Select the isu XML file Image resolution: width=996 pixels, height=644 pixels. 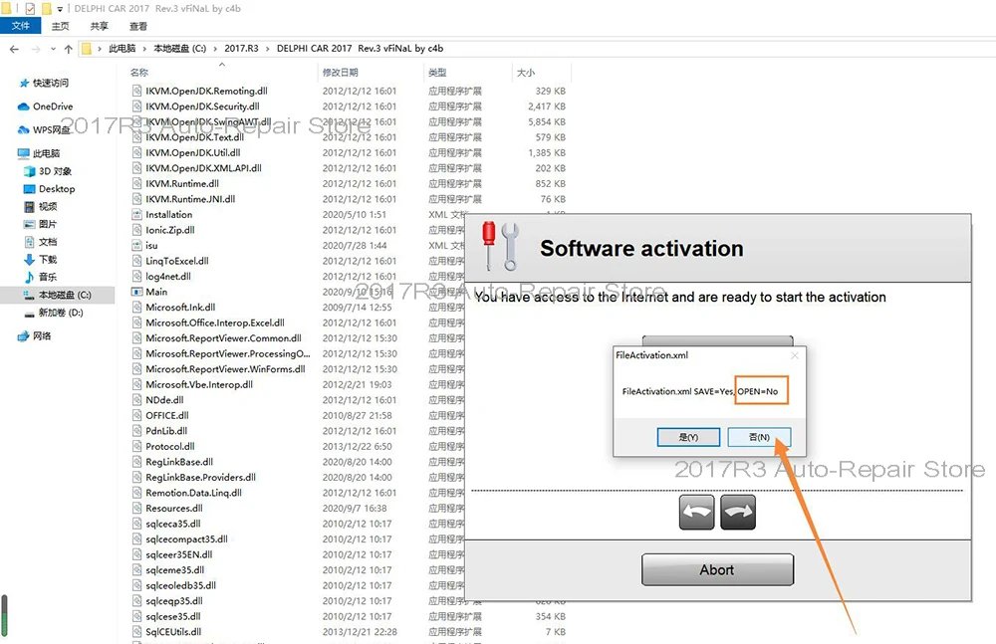click(x=151, y=246)
